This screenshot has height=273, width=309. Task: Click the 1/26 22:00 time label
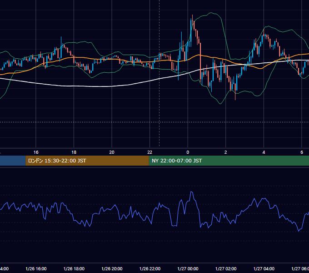(x=150, y=268)
